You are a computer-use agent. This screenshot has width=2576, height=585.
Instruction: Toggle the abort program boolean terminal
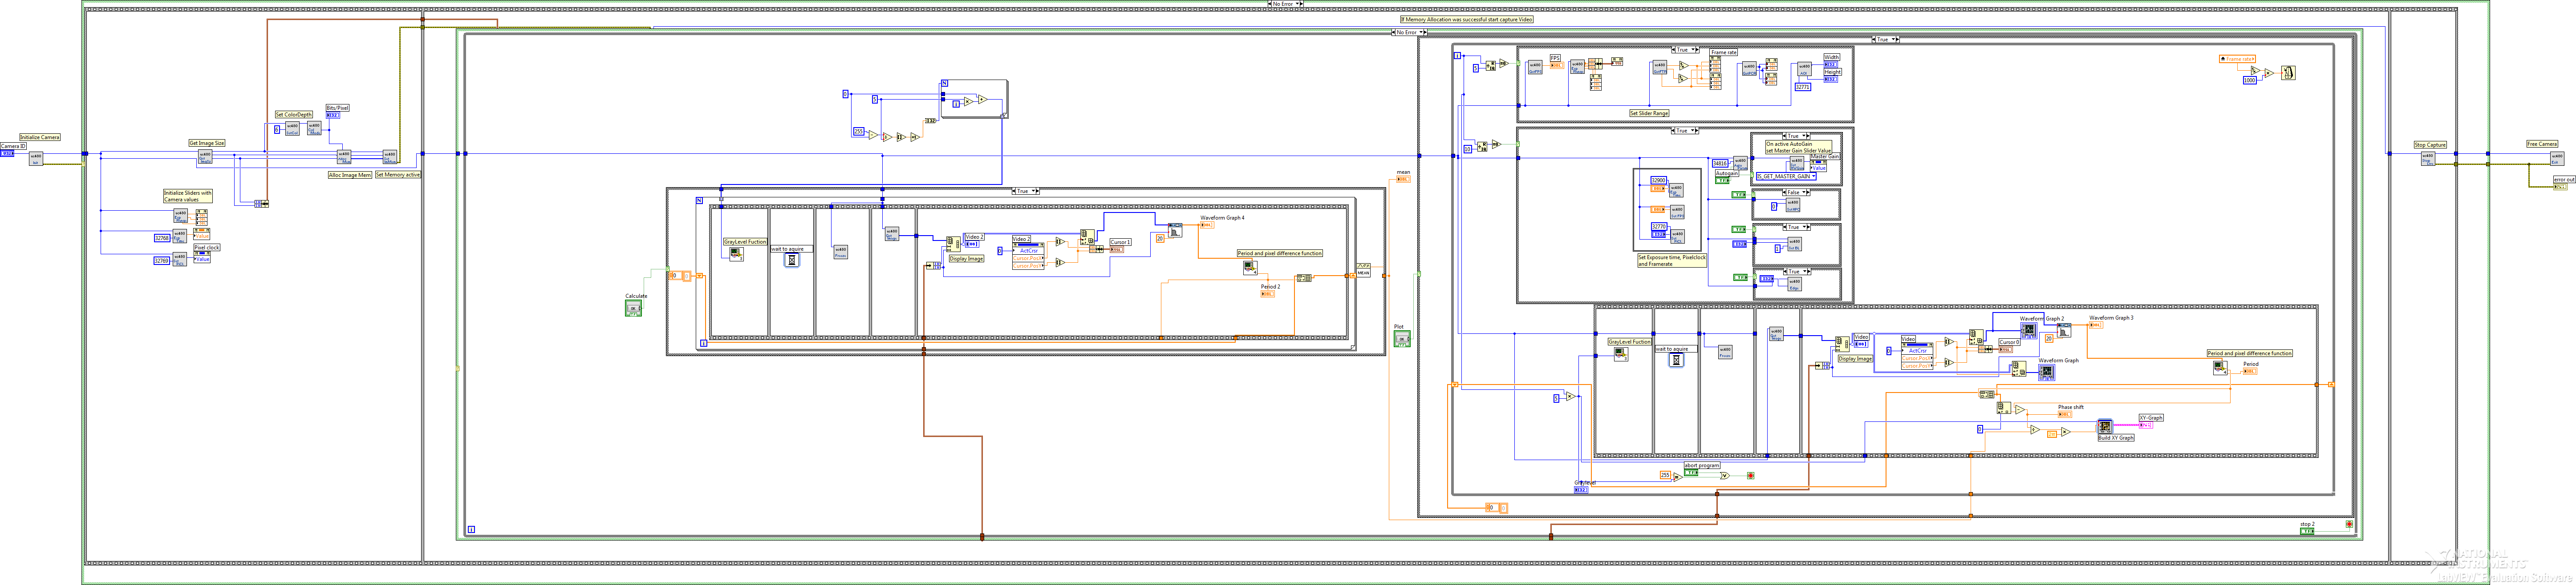coord(1691,472)
